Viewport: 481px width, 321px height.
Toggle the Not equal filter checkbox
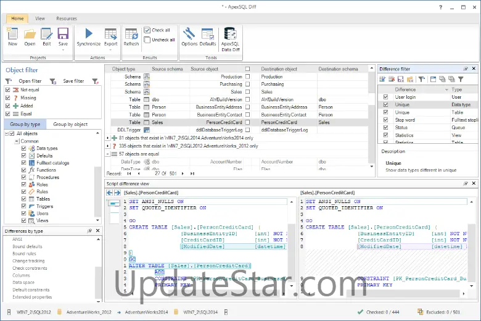point(8,90)
